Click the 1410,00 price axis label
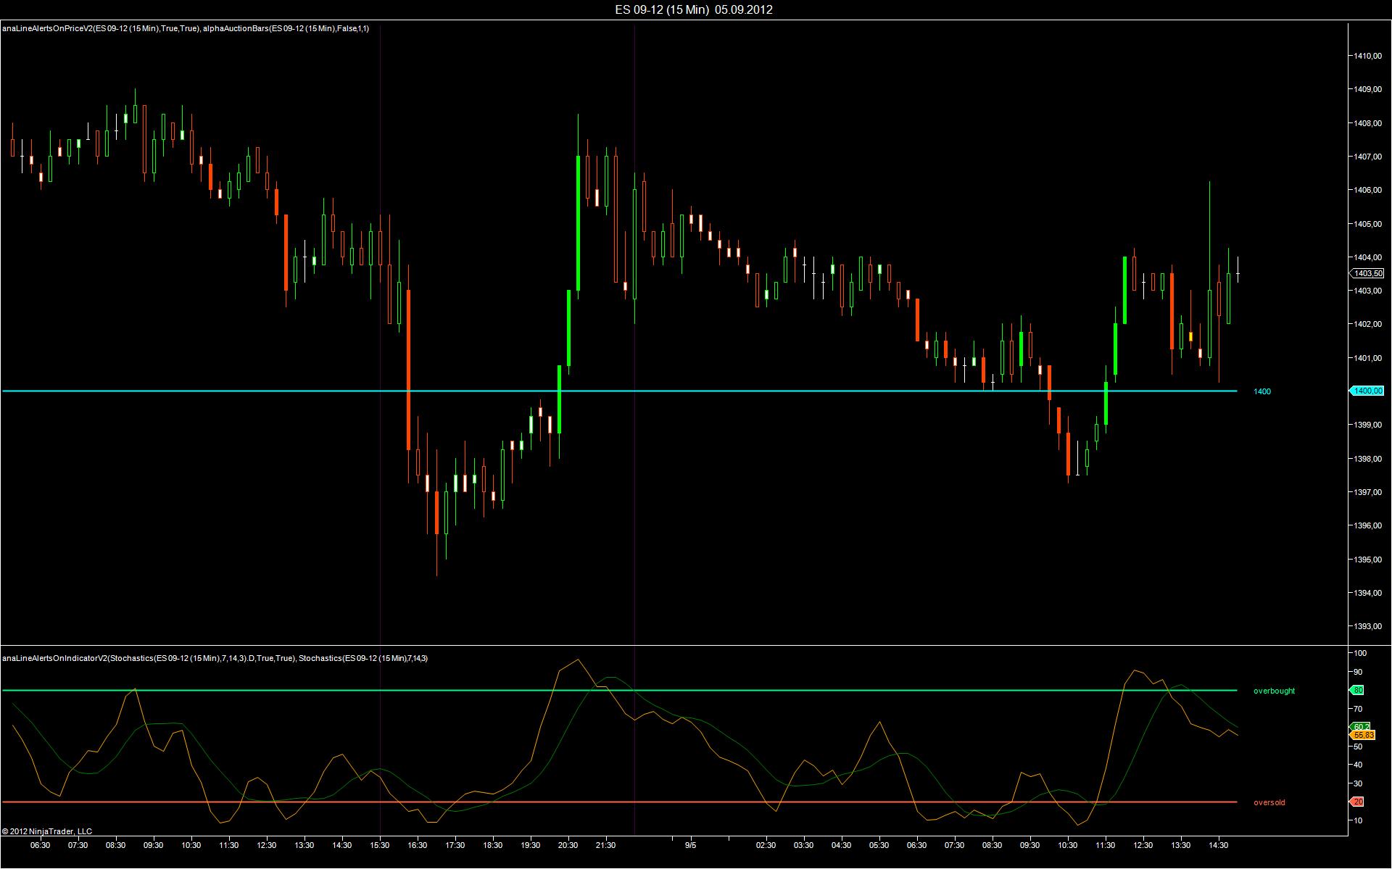 point(1367,56)
